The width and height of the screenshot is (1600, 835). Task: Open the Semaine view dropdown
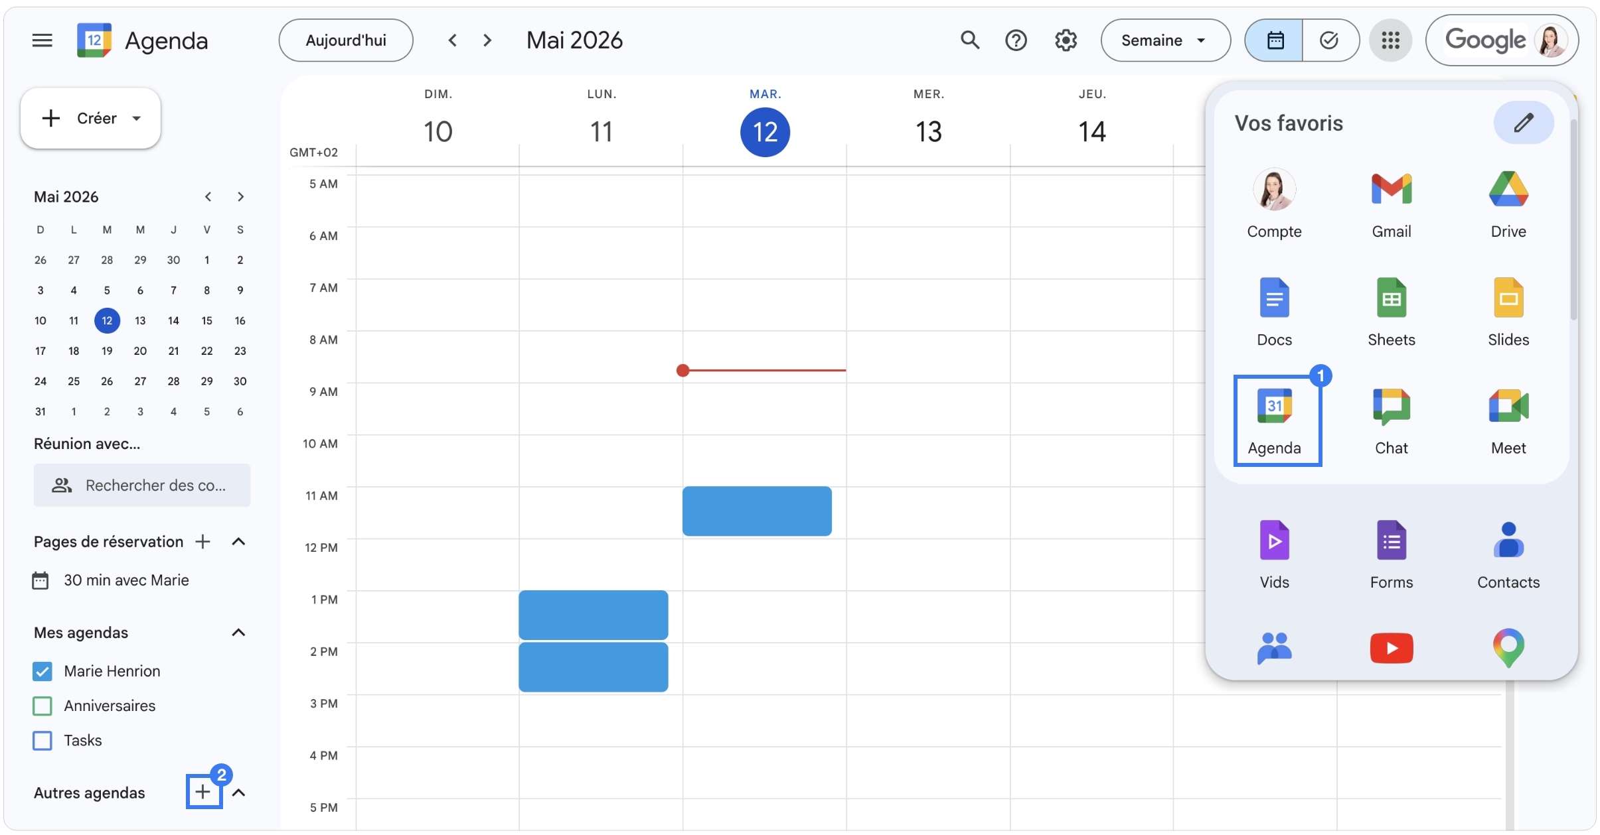1165,40
